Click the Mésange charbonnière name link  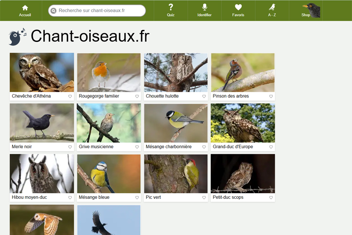pos(169,147)
